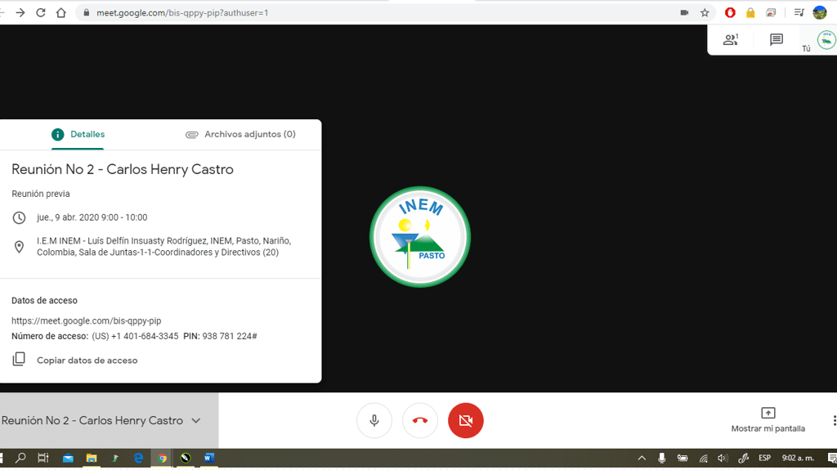The width and height of the screenshot is (837, 470).
Task: Open File Explorer on the taskbar
Action: pyautogui.click(x=92, y=458)
